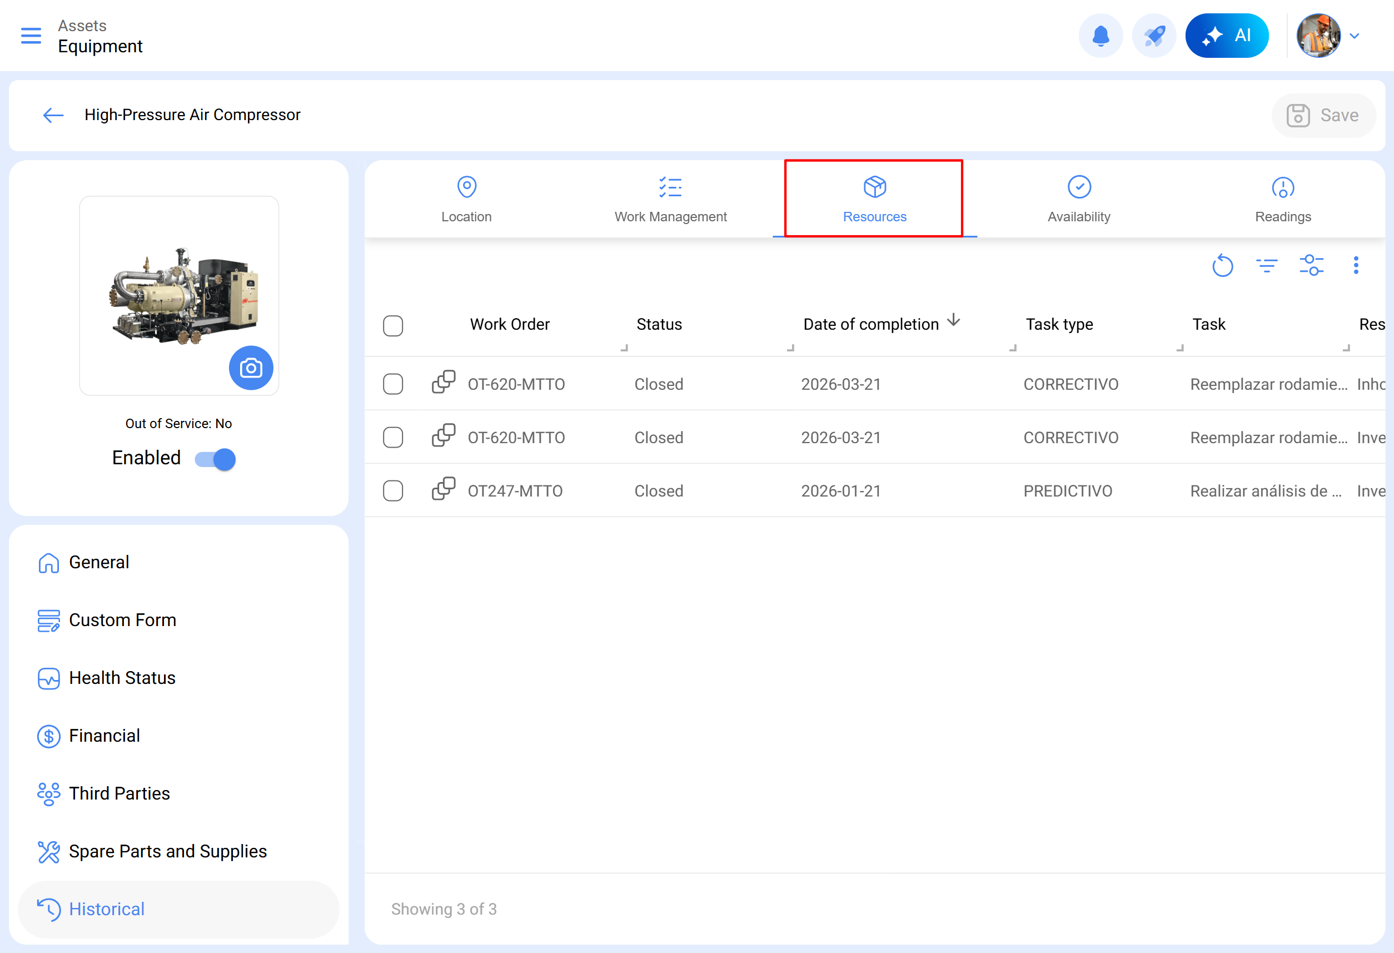The height and width of the screenshot is (953, 1394).
Task: Toggle the Enabled switch off
Action: click(x=215, y=459)
